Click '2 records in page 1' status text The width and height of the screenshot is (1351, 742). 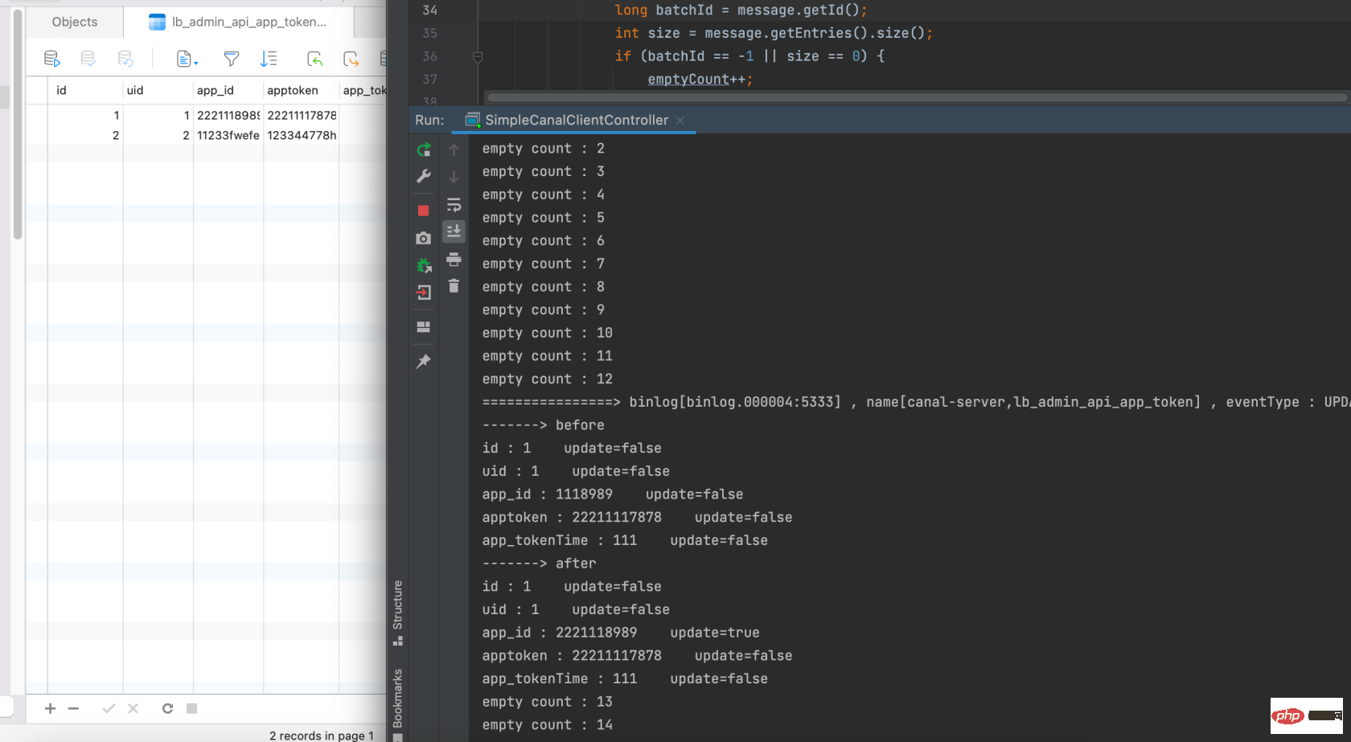coord(322,736)
